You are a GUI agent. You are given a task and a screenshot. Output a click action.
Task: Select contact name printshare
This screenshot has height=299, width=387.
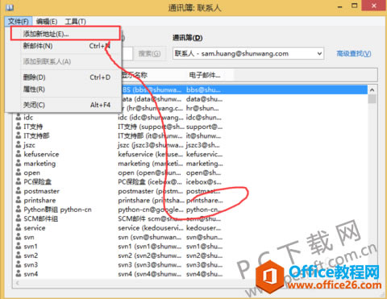pos(40,201)
